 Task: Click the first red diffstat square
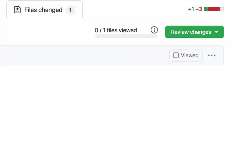tap(210, 9)
